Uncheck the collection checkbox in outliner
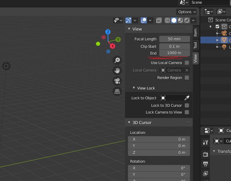 pos(217,27)
